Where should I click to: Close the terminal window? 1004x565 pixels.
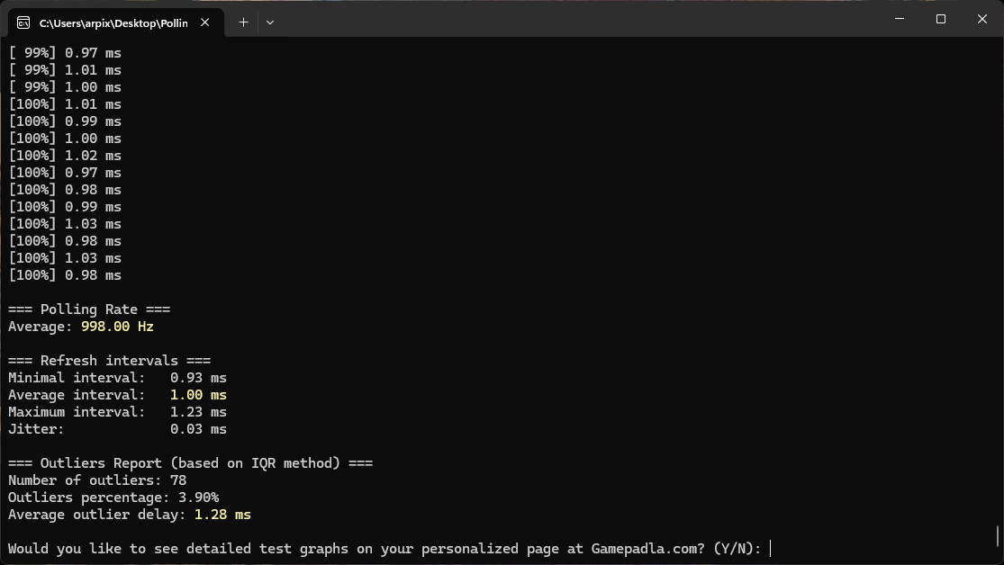(982, 19)
